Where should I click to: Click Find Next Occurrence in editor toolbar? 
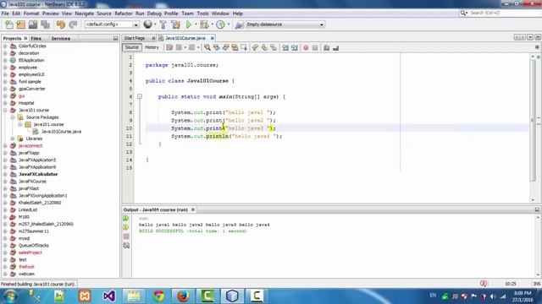click(x=225, y=47)
